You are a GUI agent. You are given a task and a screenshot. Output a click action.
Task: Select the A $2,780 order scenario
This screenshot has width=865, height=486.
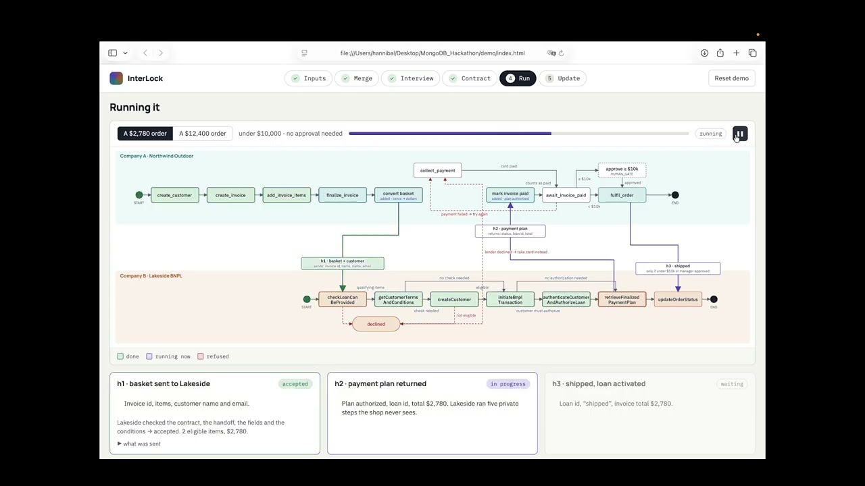[x=145, y=134]
